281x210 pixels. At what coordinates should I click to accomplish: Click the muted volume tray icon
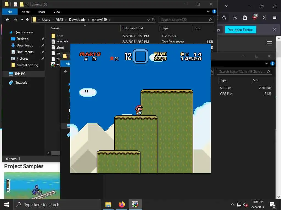(x=246, y=205)
